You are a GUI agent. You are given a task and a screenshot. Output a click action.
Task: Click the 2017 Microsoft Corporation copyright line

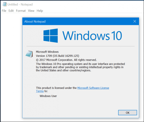click(66, 60)
